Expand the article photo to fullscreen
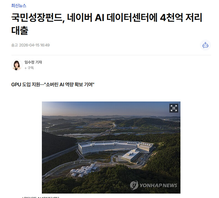The width and height of the screenshot is (219, 198). pos(174,108)
